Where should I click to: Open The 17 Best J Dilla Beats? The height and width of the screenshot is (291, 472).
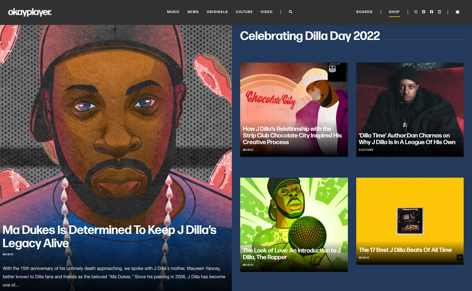click(405, 250)
